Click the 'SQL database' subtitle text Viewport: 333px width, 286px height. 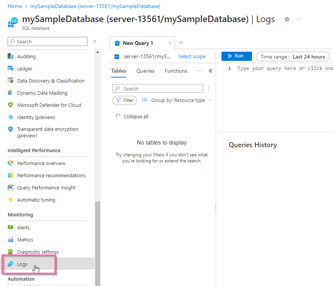click(36, 28)
